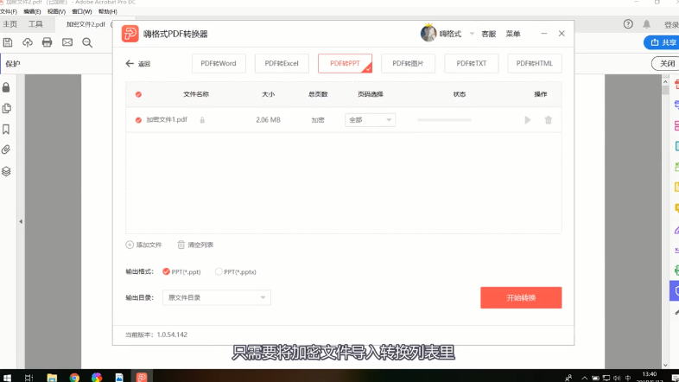Click the PDF converter taskbar icon

(x=142, y=377)
